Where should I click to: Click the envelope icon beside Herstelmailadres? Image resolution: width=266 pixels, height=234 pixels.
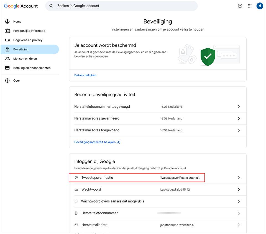click(x=76, y=225)
